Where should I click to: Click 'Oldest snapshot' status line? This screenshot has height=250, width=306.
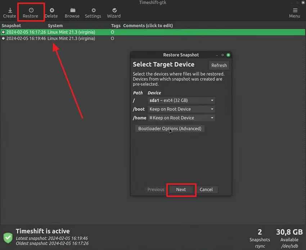pos(52,244)
